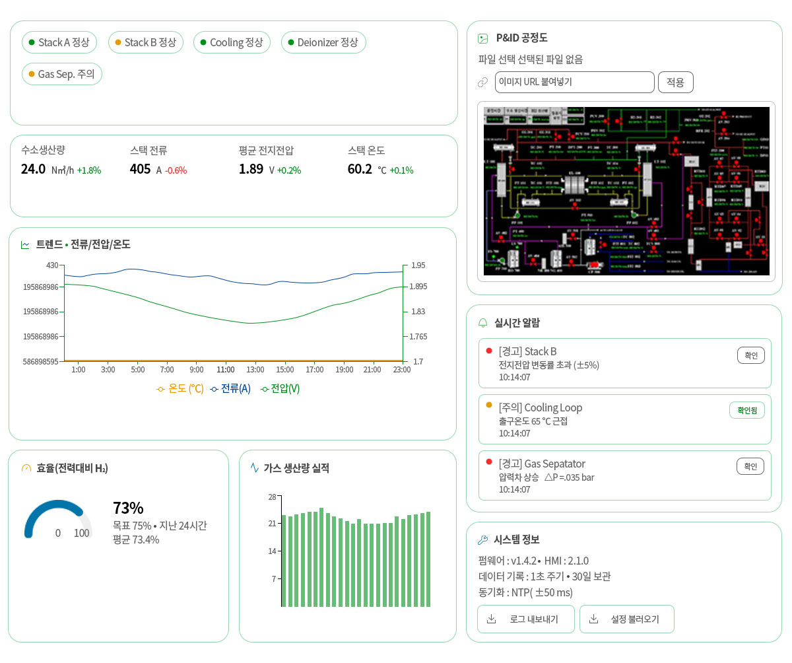Click 확인됨 on Cooling Loop alarm
The image size is (792, 663).
pos(747,410)
